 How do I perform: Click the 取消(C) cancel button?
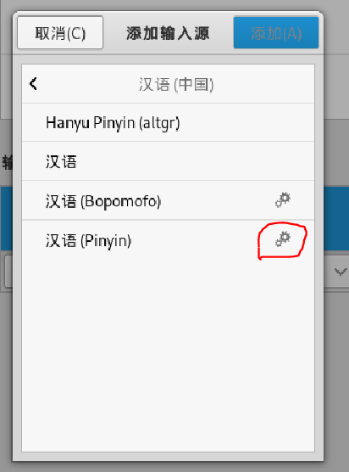click(x=60, y=33)
